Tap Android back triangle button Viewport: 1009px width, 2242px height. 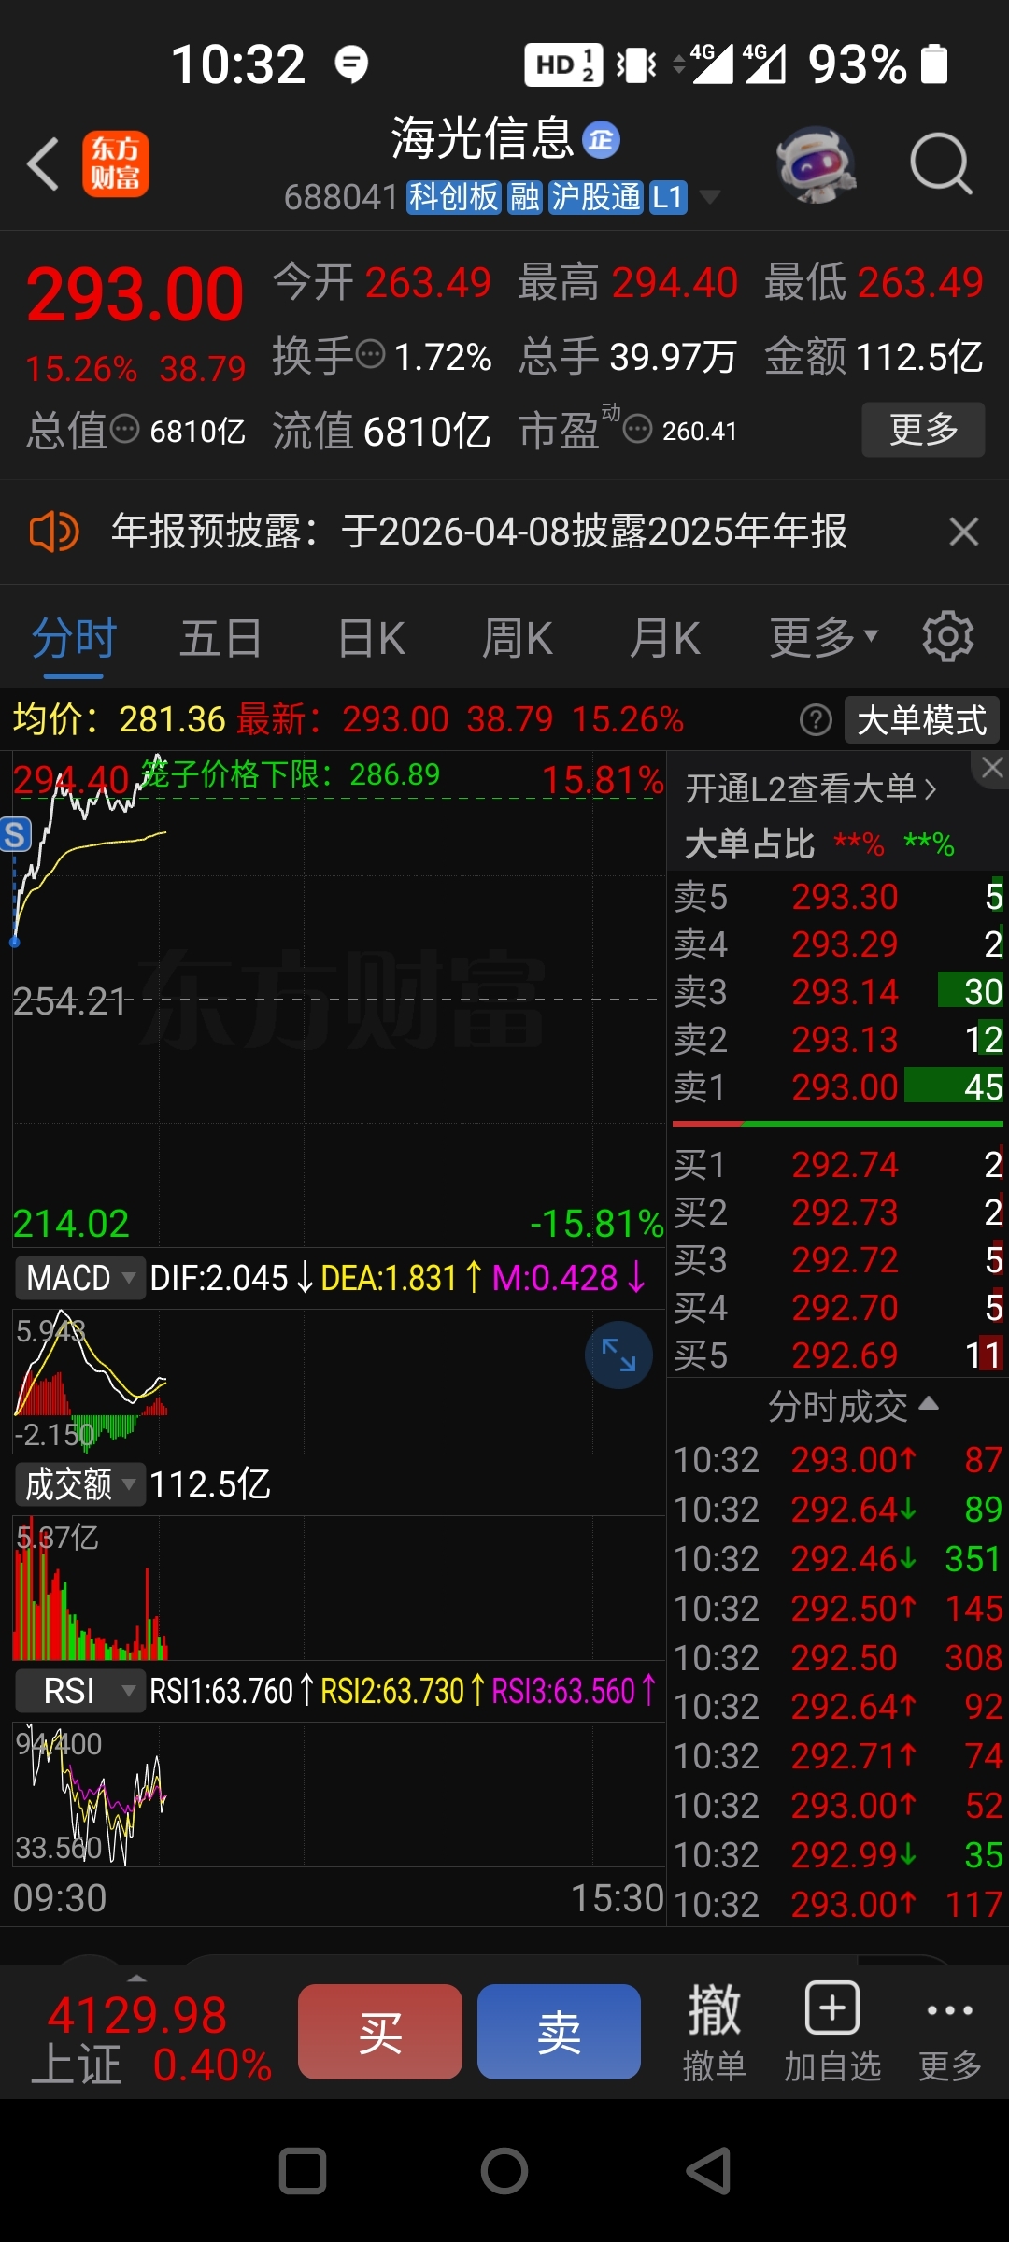coord(708,2171)
